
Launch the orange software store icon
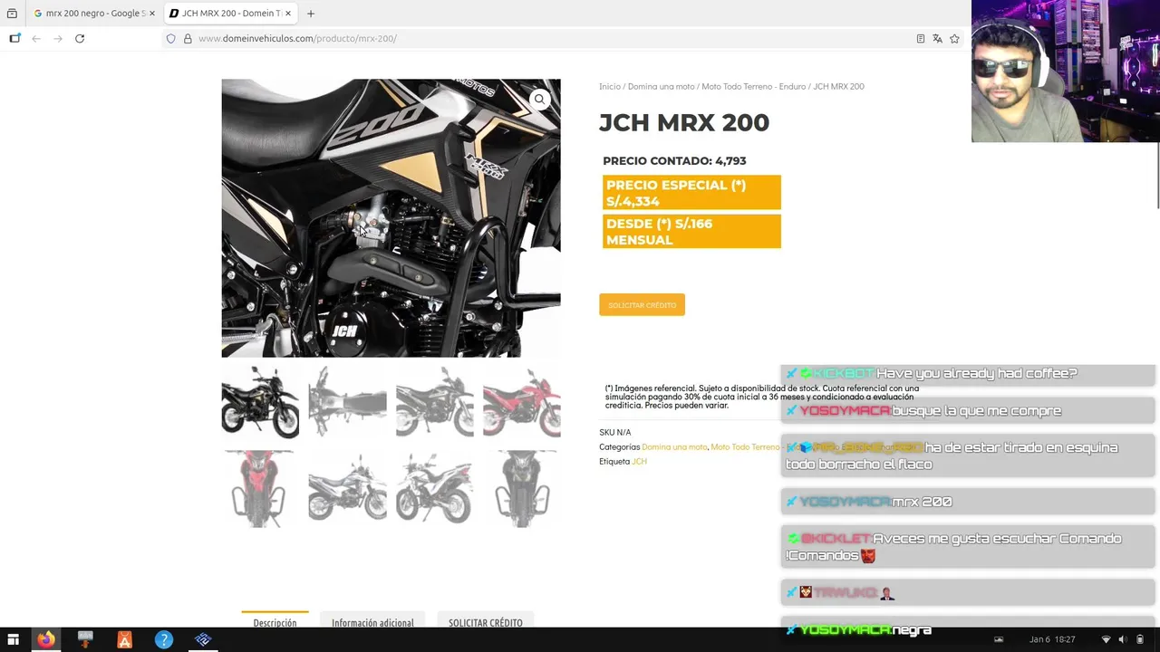pyautogui.click(x=124, y=639)
